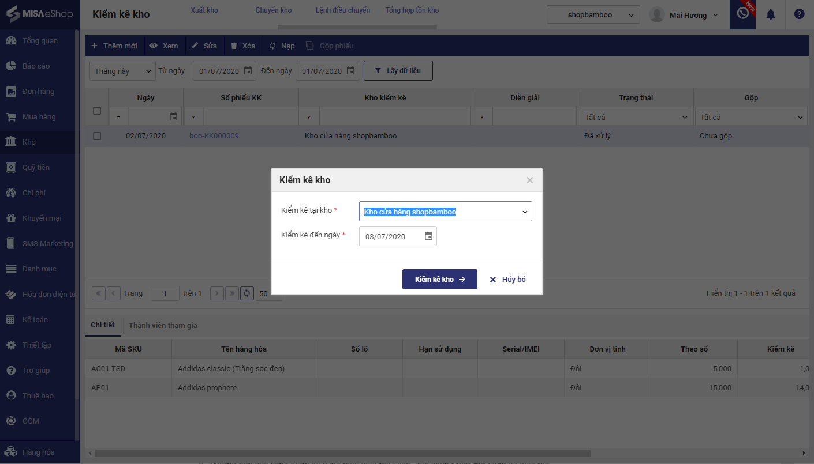This screenshot has width=814, height=464.
Task: Open calendar icon of Từ ngày field
Action: pyautogui.click(x=248, y=71)
